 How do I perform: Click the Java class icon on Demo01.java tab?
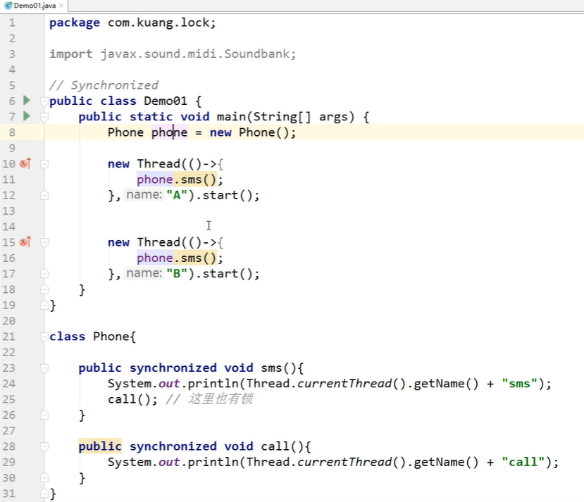[x=8, y=6]
